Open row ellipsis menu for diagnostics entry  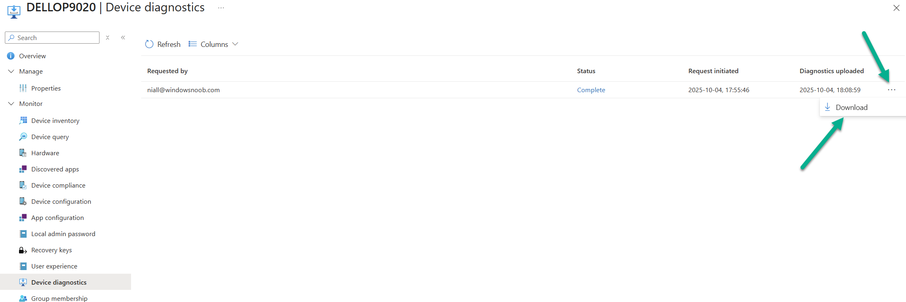[891, 90]
